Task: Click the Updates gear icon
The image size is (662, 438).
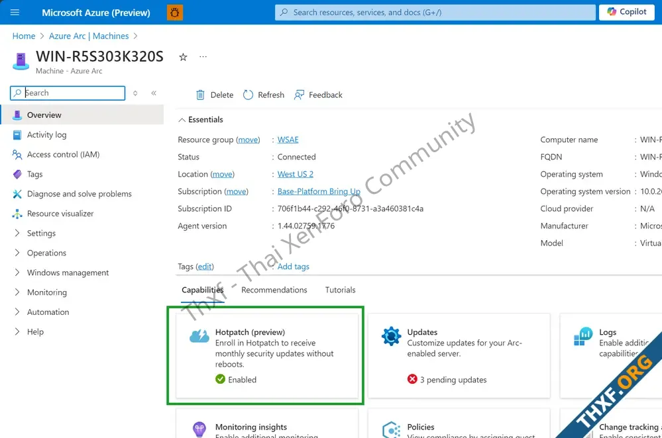Action: point(392,336)
